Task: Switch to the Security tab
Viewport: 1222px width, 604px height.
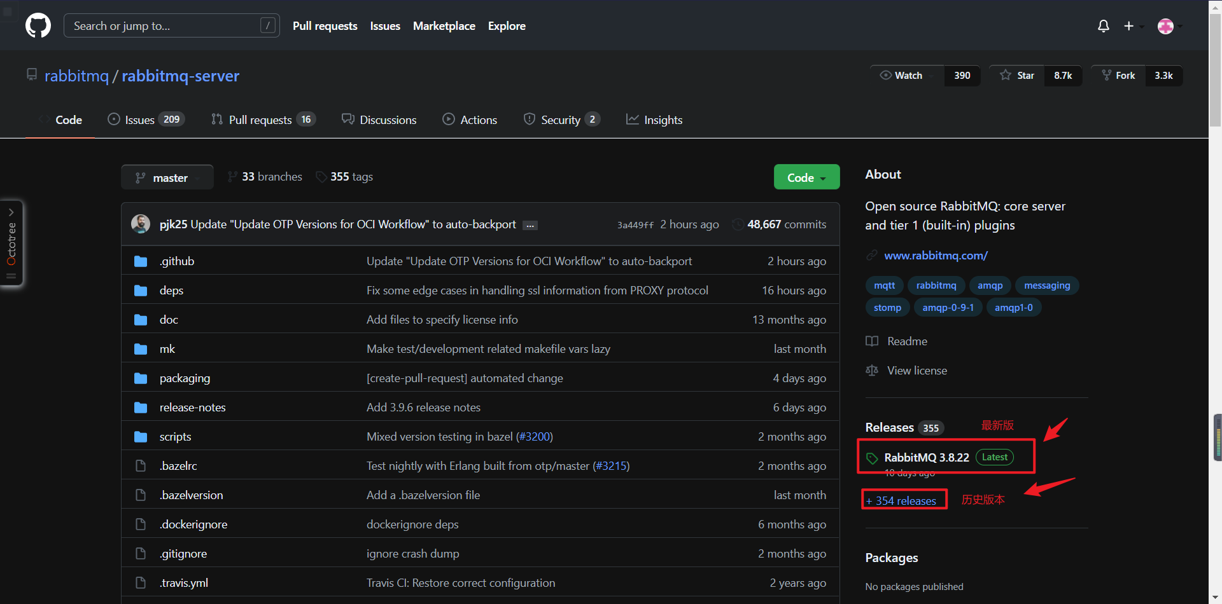Action: tap(561, 120)
